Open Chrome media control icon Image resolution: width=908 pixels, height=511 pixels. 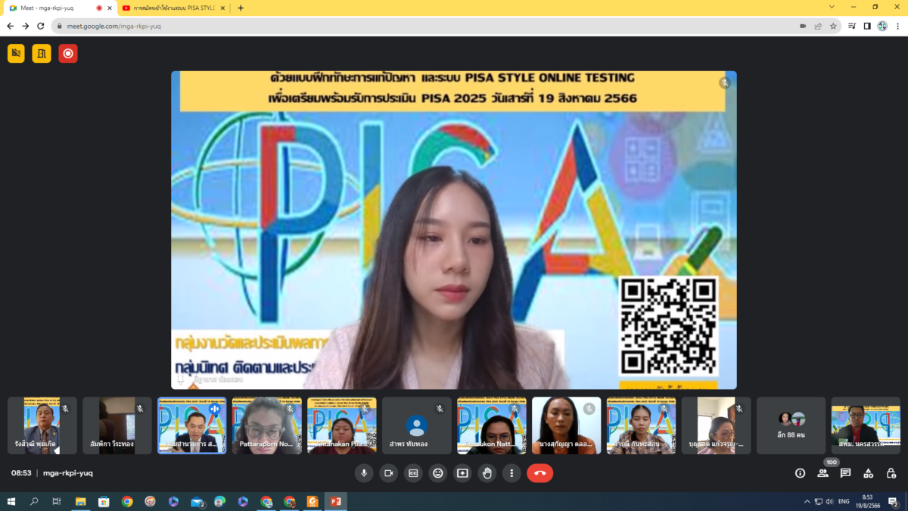852,26
